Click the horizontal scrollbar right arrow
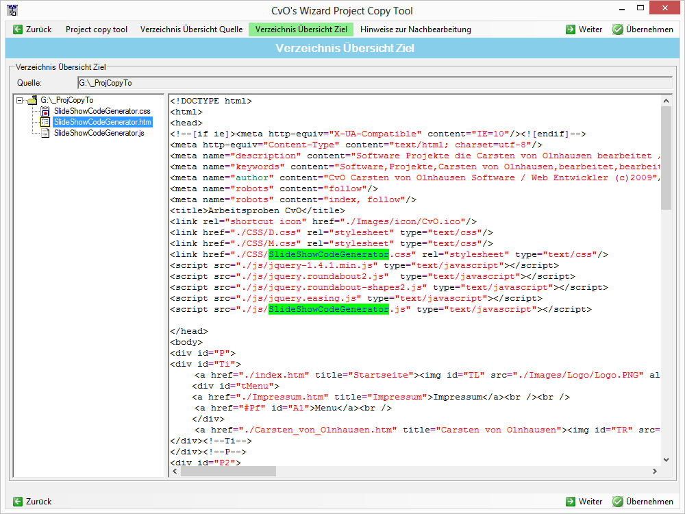685x514 pixels. [654, 472]
